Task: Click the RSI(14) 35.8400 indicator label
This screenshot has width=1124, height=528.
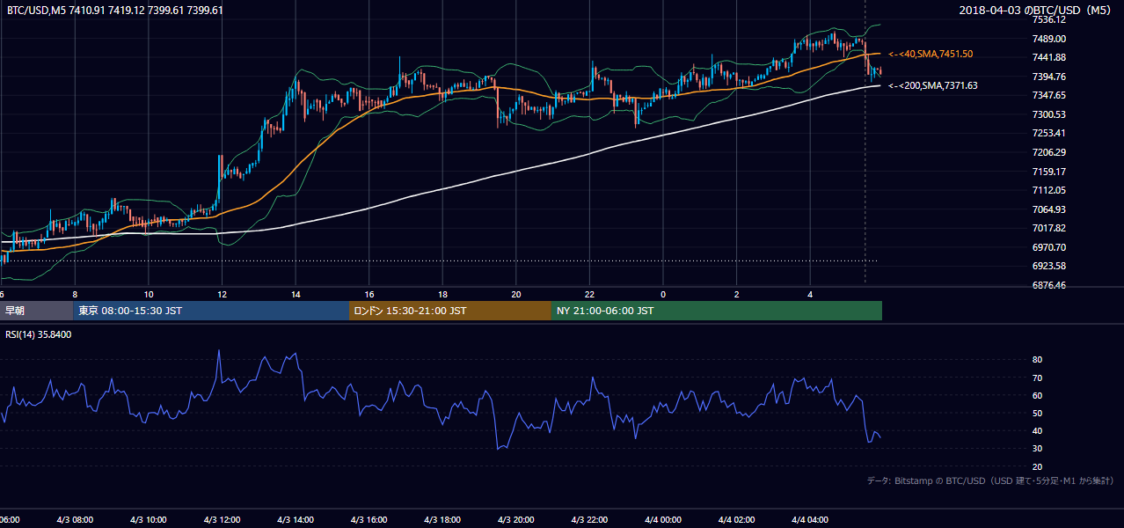Action: pos(39,334)
